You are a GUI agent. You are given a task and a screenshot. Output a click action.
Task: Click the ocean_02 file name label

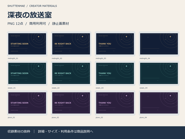click(55, 88)
